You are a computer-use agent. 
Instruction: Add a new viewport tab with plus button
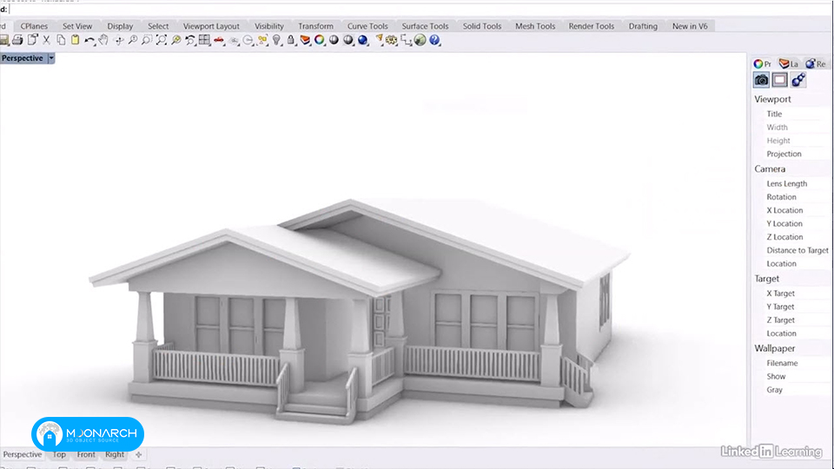tap(138, 454)
